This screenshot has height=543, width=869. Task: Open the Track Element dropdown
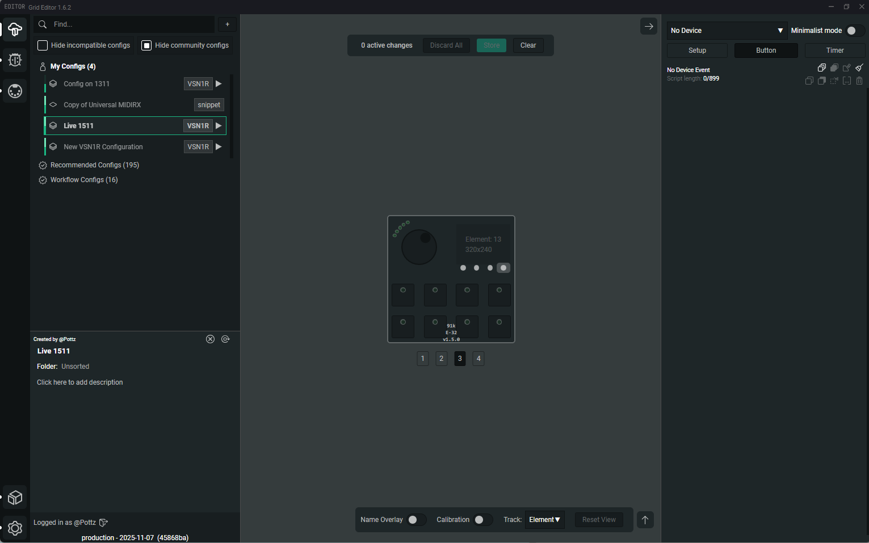click(544, 520)
